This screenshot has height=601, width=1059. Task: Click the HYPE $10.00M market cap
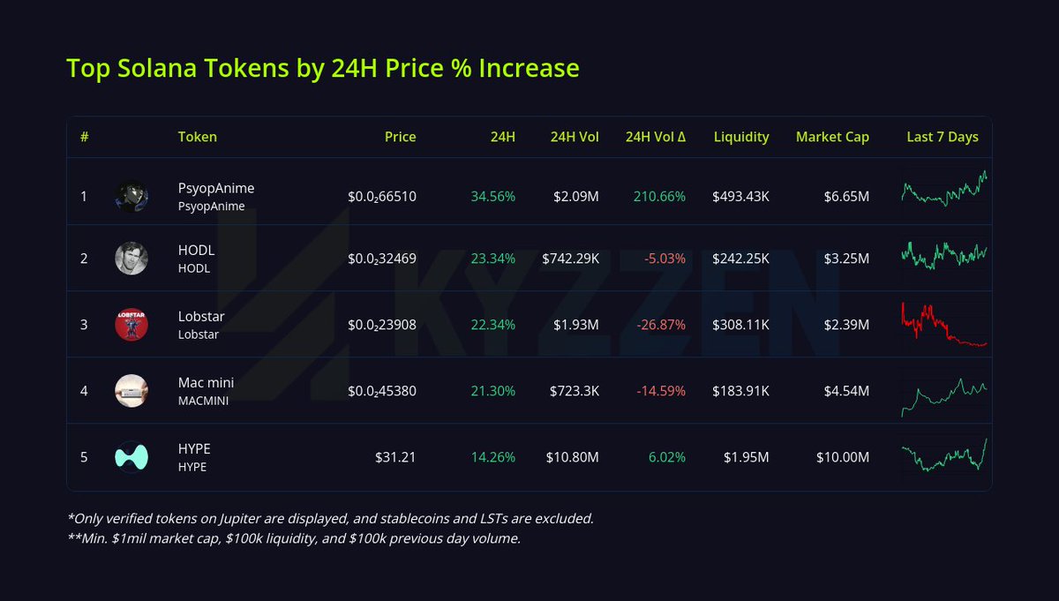842,457
